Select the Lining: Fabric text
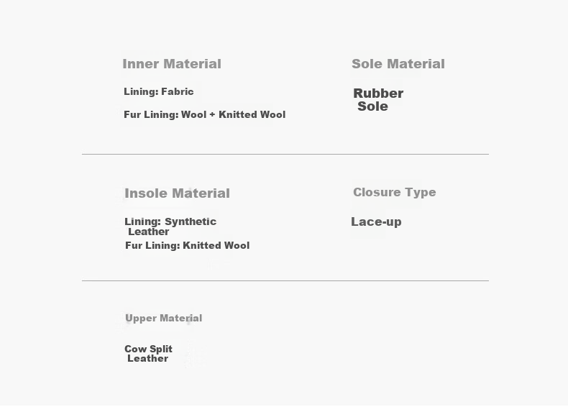This screenshot has width=568, height=407. [159, 91]
